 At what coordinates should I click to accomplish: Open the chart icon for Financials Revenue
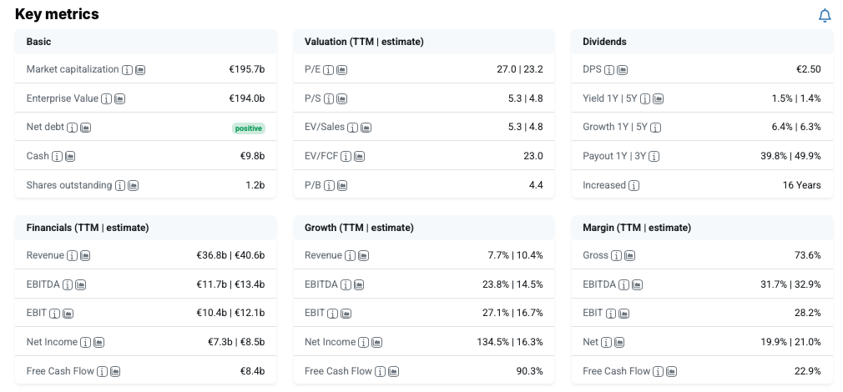(x=86, y=256)
